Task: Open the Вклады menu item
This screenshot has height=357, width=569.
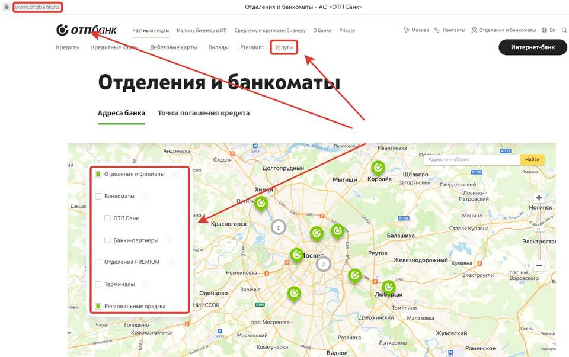Action: point(219,47)
